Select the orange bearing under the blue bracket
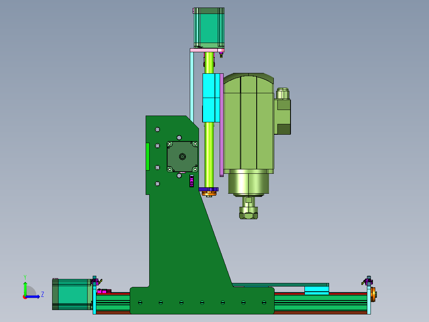Image resolution: width=429 pixels, height=322 pixels. coord(209,193)
